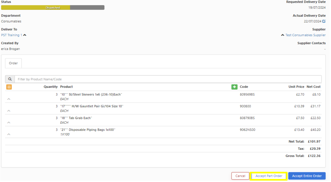331x182 pixels.
Task: Select the Order tab
Action: pyautogui.click(x=13, y=63)
